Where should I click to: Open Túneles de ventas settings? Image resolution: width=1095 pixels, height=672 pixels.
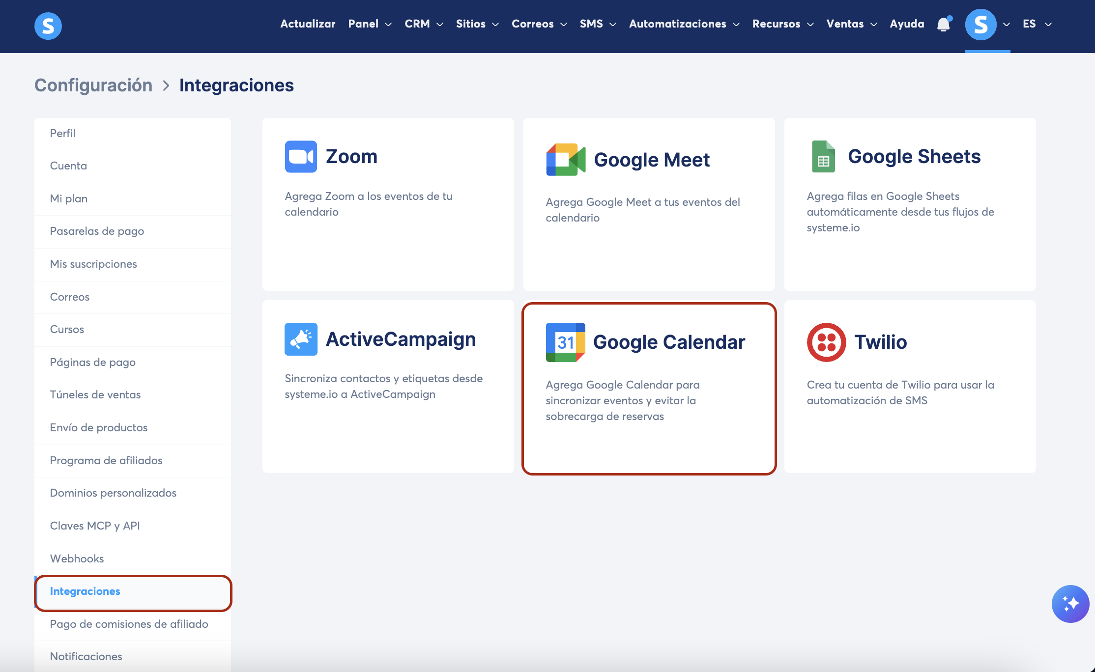tap(133, 395)
